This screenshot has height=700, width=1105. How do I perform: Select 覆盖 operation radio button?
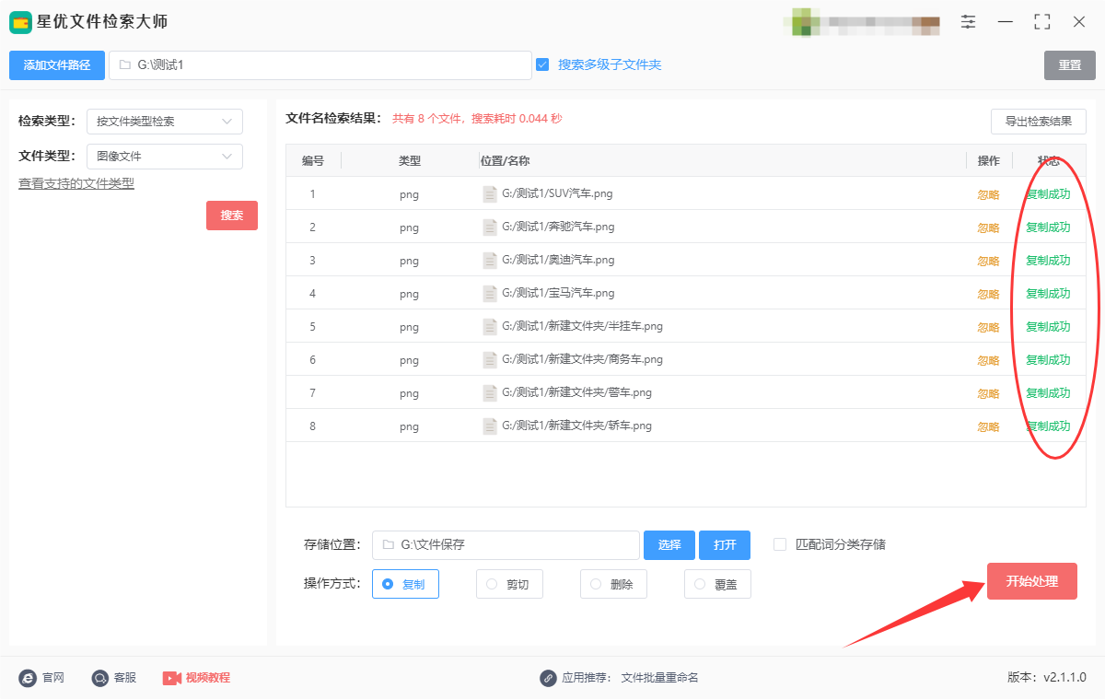(699, 584)
